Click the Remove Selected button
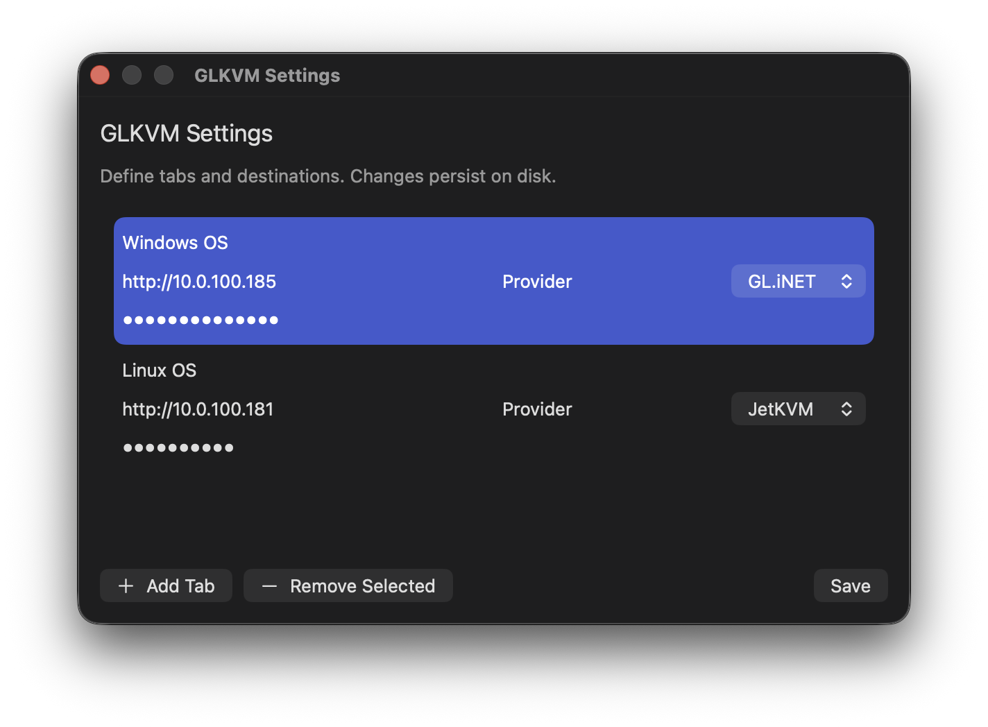This screenshot has height=727, width=988. tap(348, 585)
